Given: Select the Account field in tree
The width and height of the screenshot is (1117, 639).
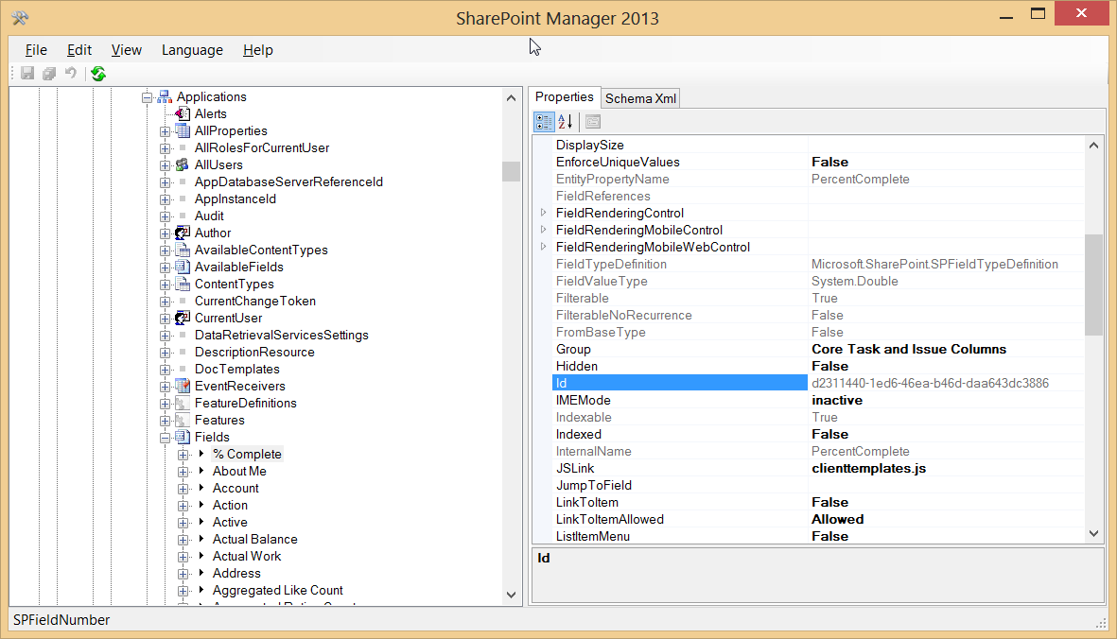Looking at the screenshot, I should click(236, 488).
